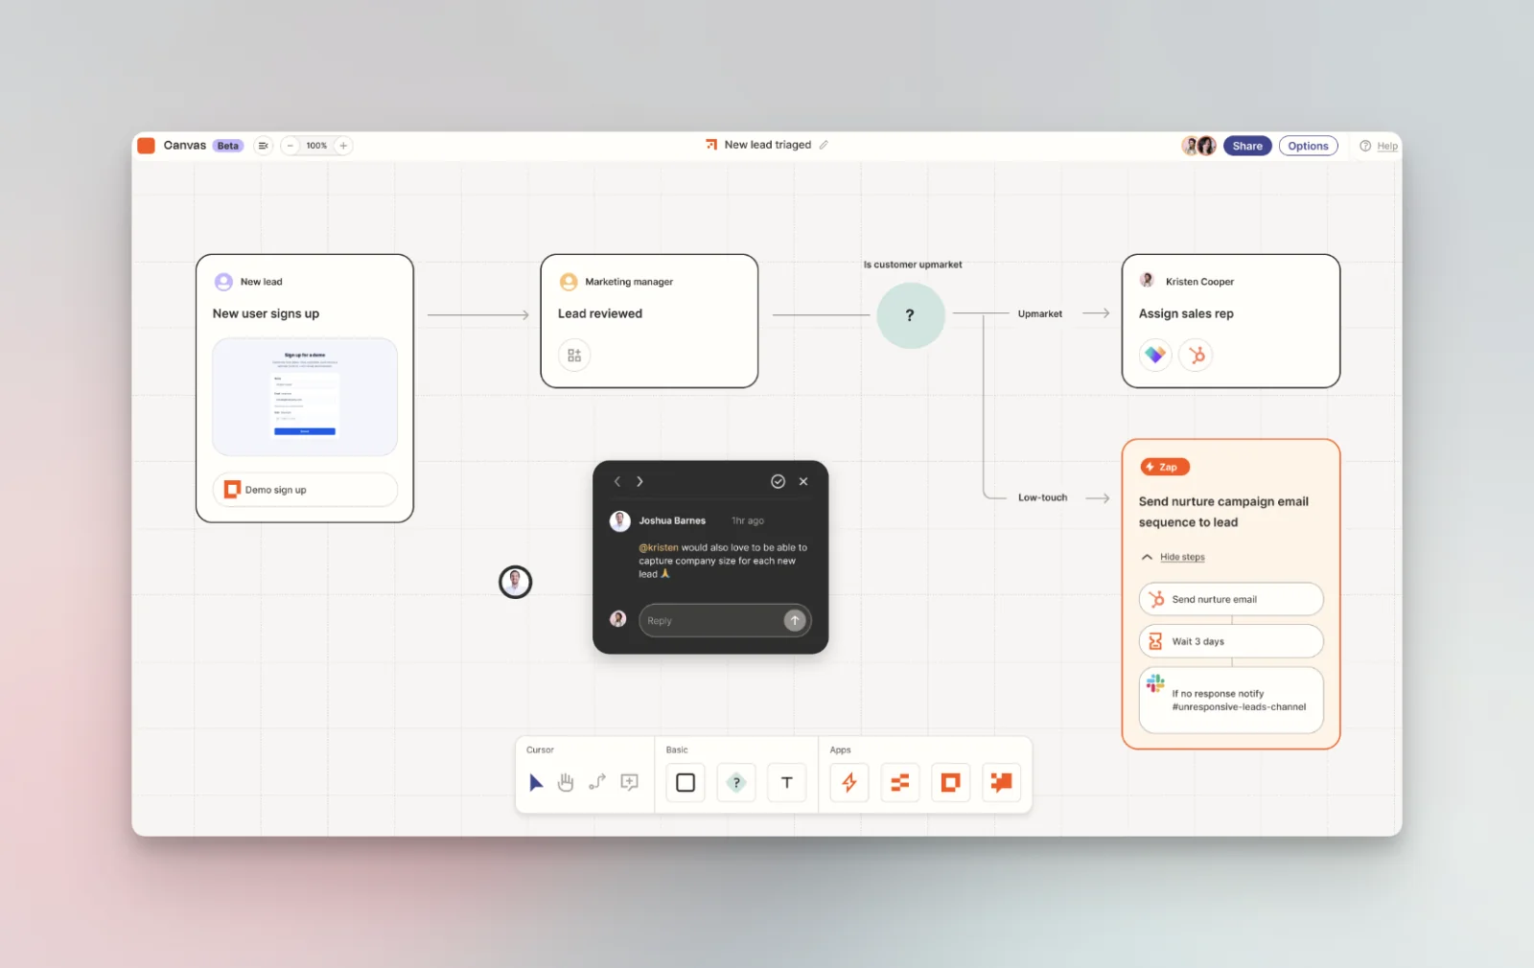The width and height of the screenshot is (1534, 968).
Task: Click the New lead triaged title
Action: click(x=768, y=145)
